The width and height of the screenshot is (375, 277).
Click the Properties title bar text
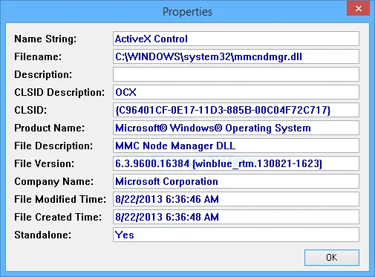tap(187, 12)
